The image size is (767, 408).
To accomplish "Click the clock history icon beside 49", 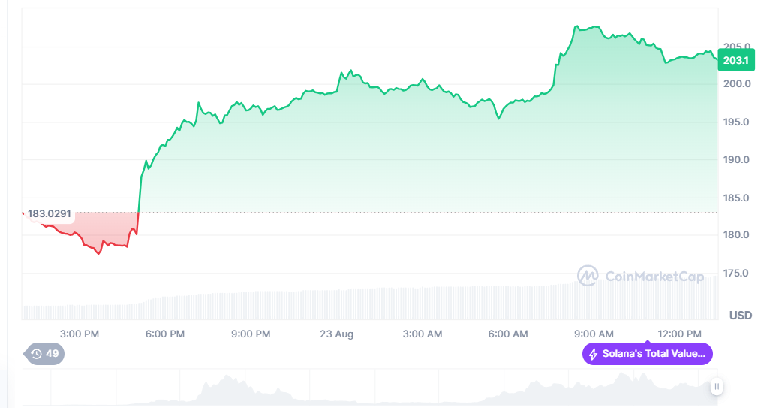I will click(x=36, y=354).
